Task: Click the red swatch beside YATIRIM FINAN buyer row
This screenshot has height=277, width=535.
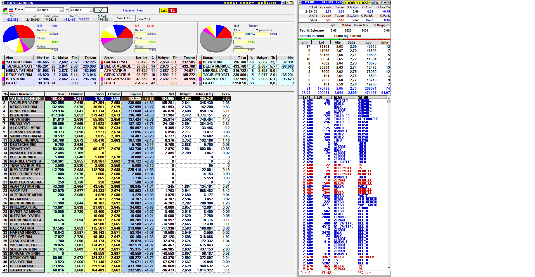Action: pos(3,62)
